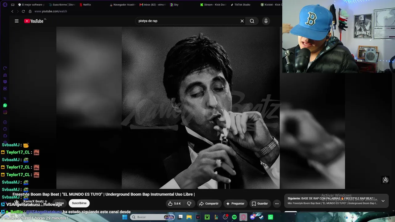Like the video with 5.6 K likes

click(174, 203)
